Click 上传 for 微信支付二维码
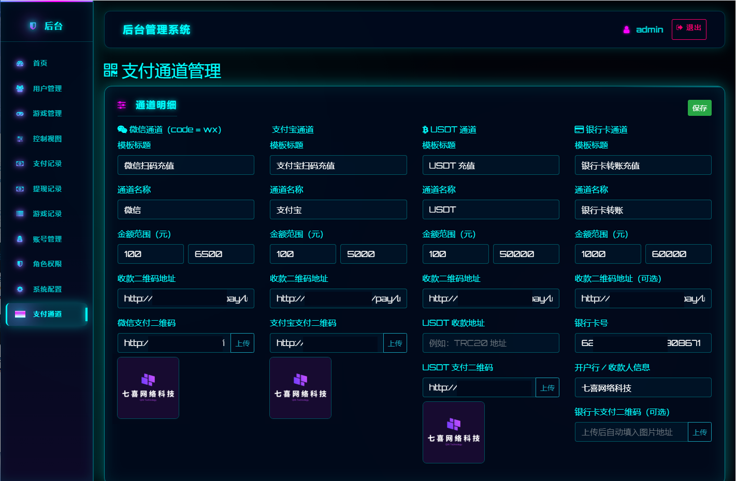 [242, 343]
